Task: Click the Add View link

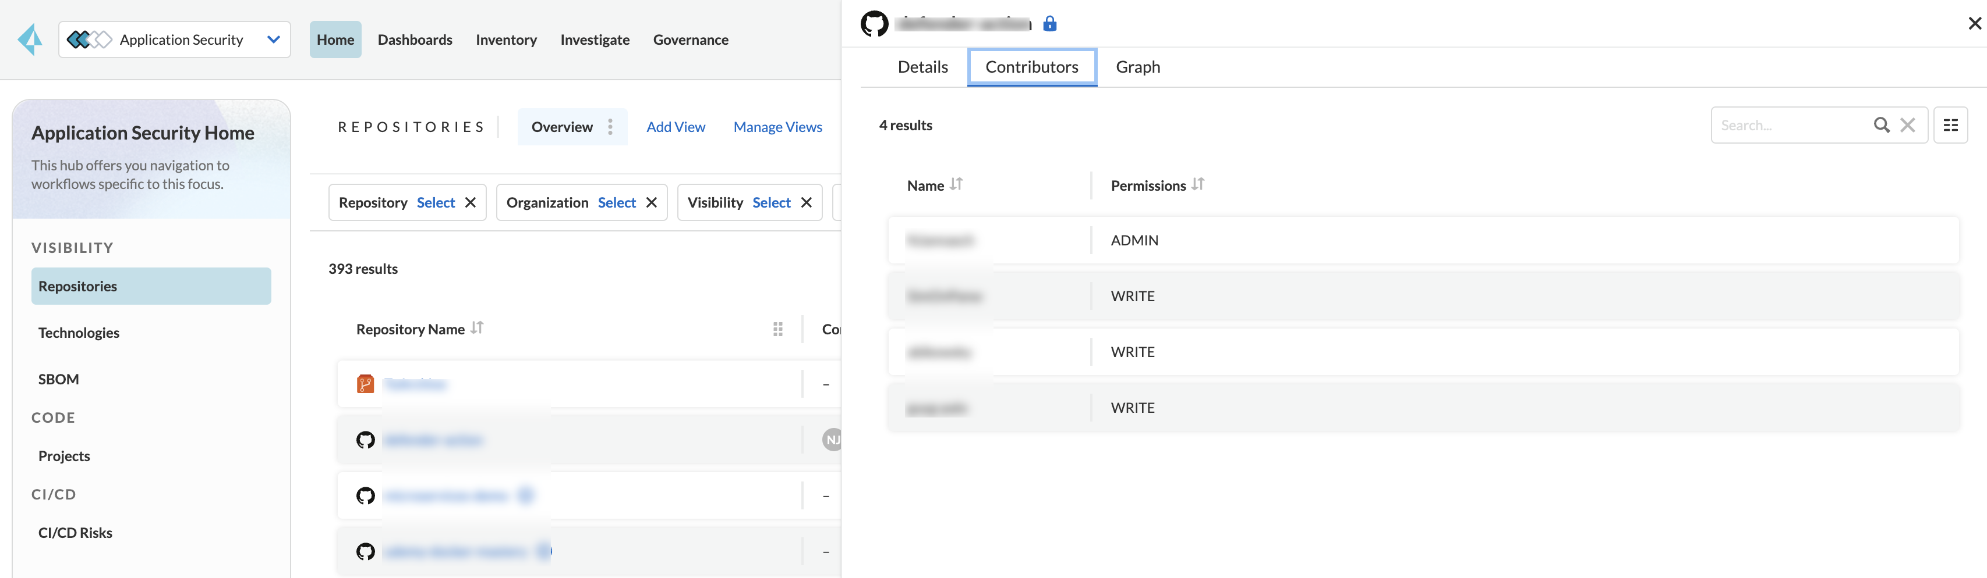Action: [x=676, y=127]
